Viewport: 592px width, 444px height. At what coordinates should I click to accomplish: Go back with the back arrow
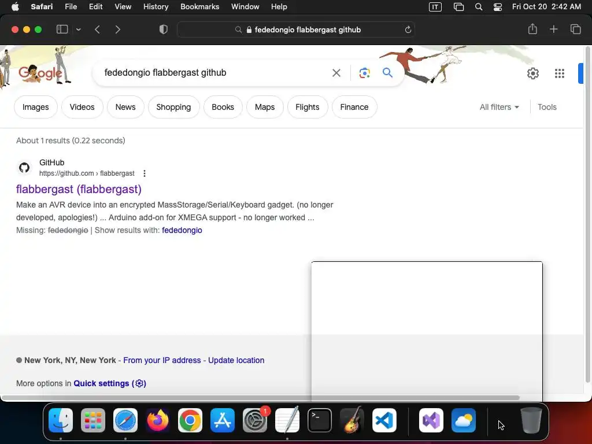(x=97, y=29)
